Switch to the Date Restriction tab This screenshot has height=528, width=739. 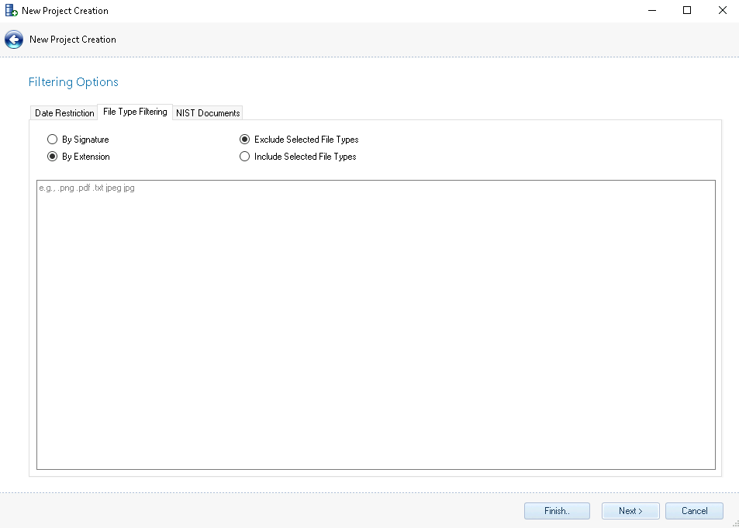click(64, 113)
